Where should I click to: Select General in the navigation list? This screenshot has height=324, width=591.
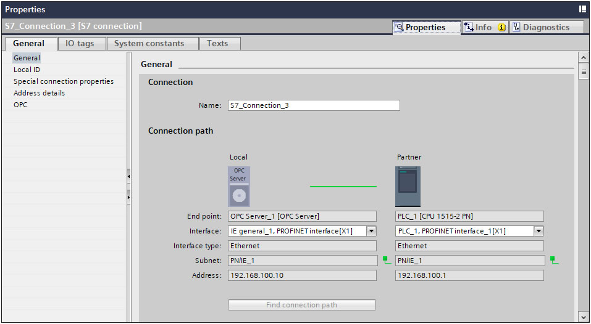(27, 58)
